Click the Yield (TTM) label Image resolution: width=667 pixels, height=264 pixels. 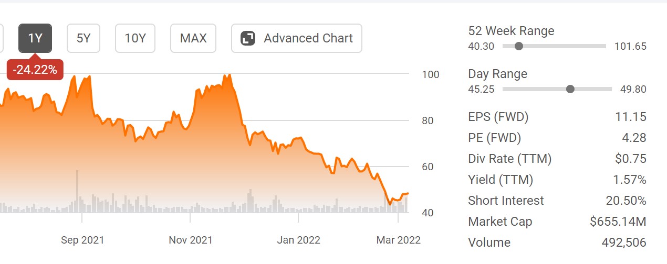(x=500, y=180)
